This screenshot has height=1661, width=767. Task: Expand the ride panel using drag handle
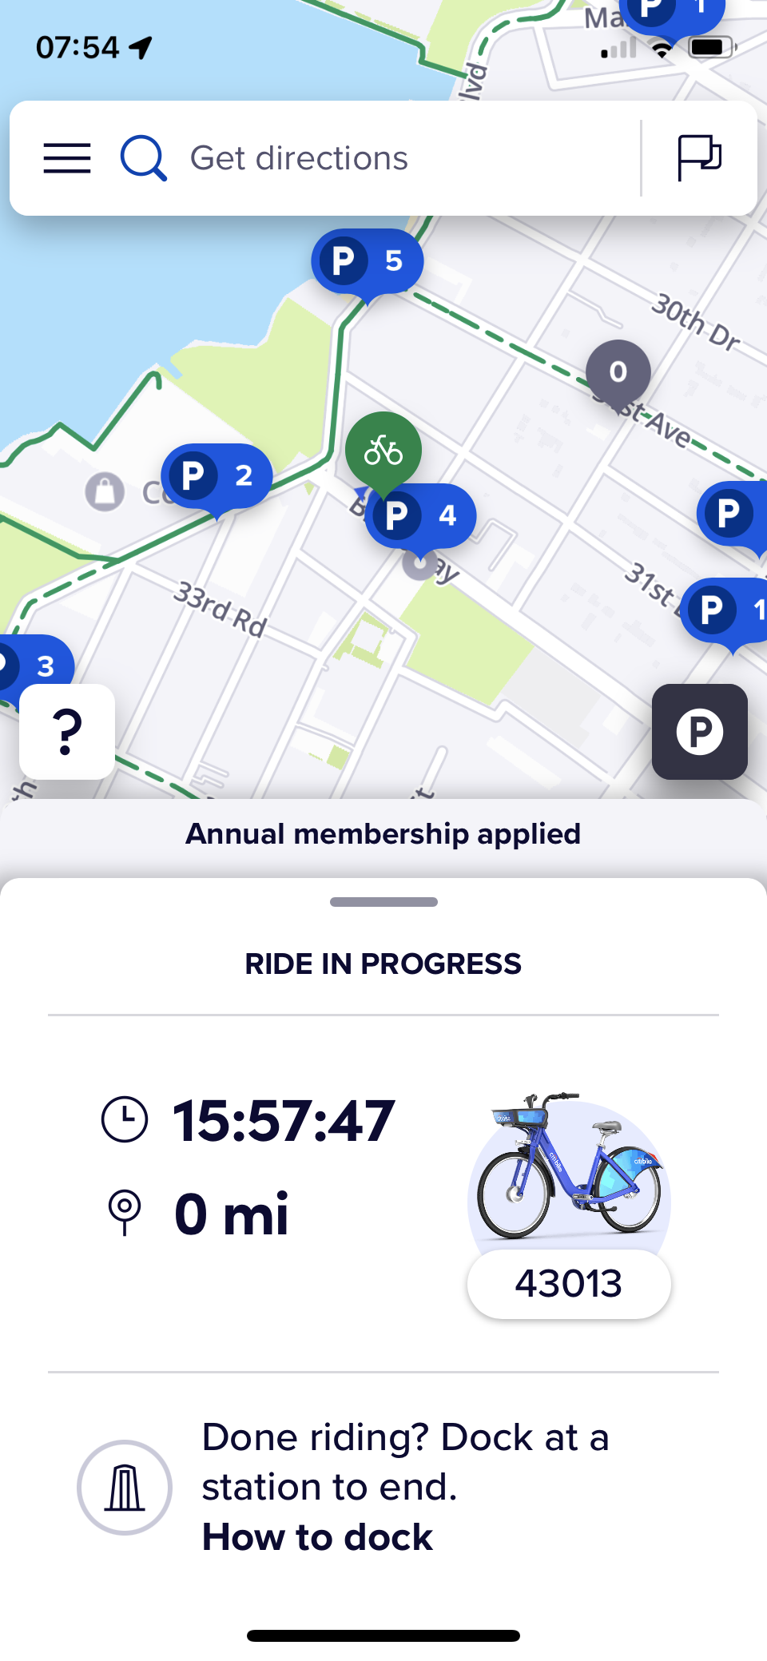point(383,902)
